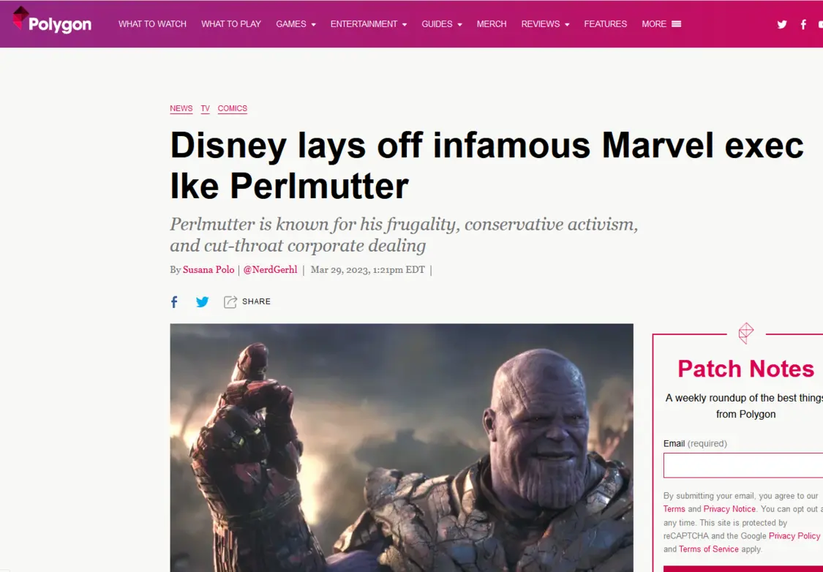Image resolution: width=823 pixels, height=572 pixels.
Task: Share article via Twitter bird icon below byline
Action: click(202, 302)
